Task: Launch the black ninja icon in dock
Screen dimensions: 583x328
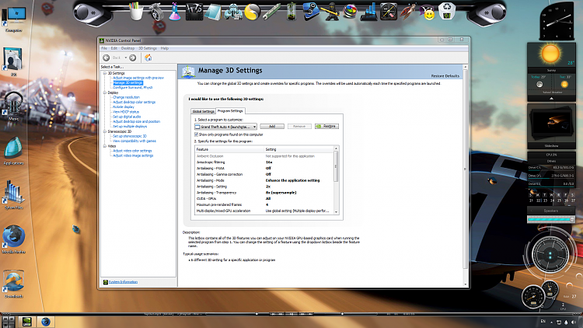Action: [x=330, y=12]
